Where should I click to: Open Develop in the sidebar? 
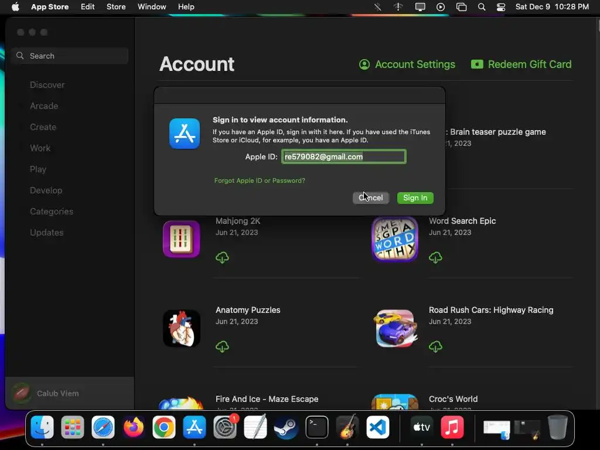pyautogui.click(x=46, y=190)
